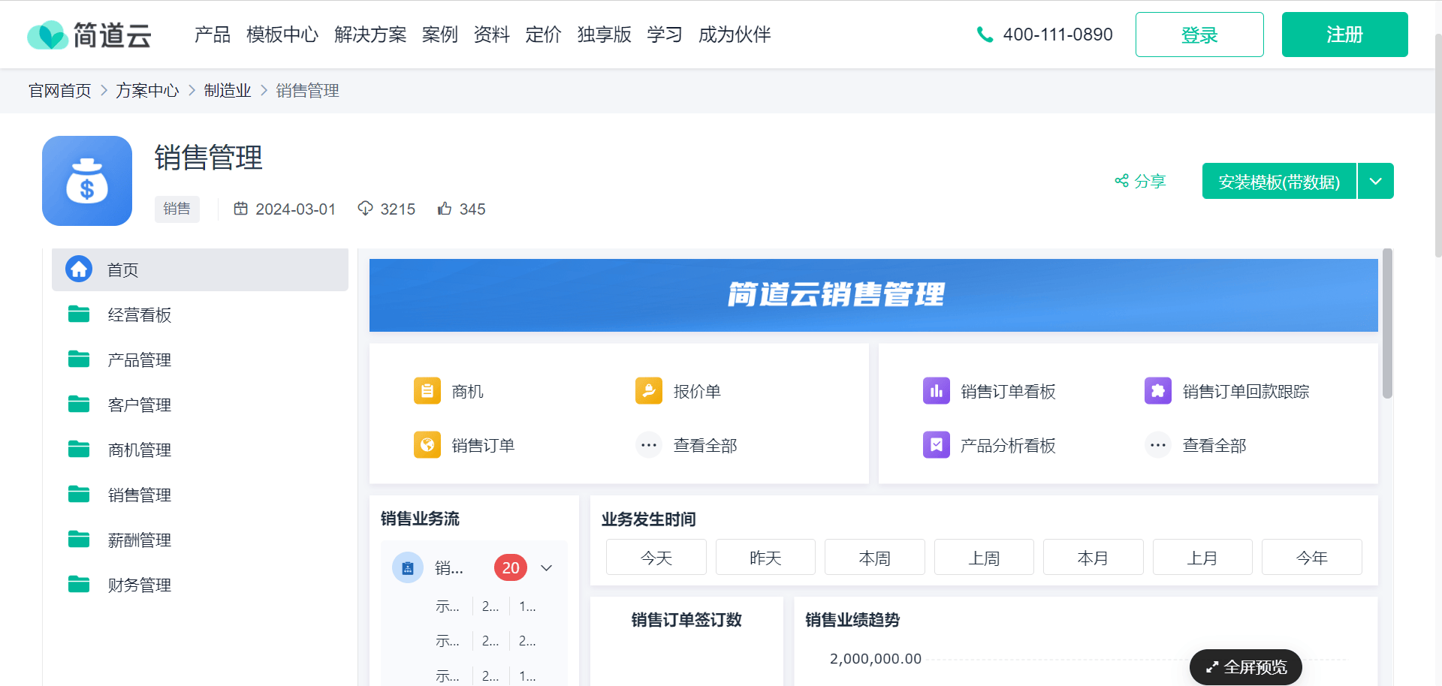The image size is (1442, 686).
Task: Select the 本月 time filter option
Action: tap(1093, 557)
